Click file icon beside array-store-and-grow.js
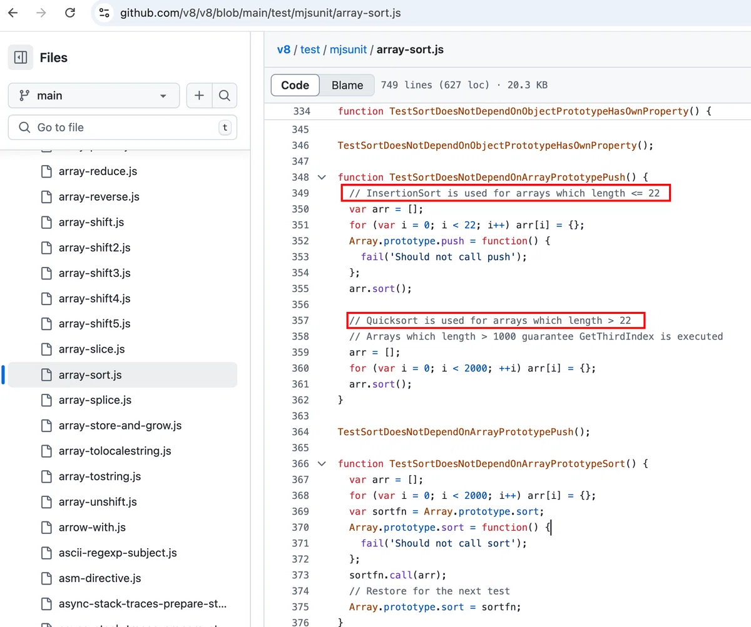751x627 pixels. tap(46, 426)
